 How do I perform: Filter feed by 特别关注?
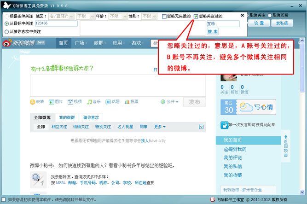point(103,127)
